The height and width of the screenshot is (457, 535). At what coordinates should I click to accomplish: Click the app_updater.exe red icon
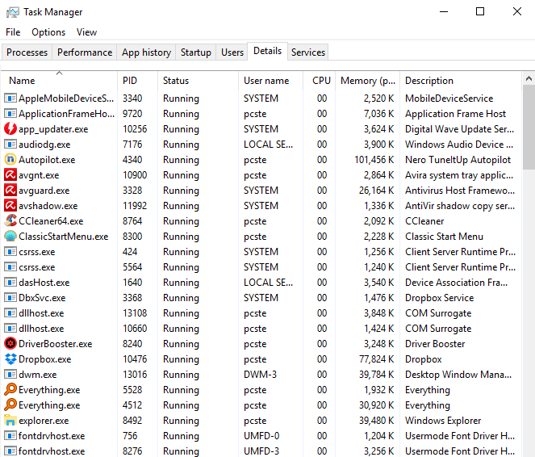10,129
